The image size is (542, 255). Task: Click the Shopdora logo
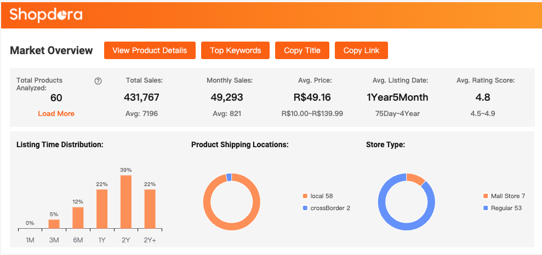46,15
